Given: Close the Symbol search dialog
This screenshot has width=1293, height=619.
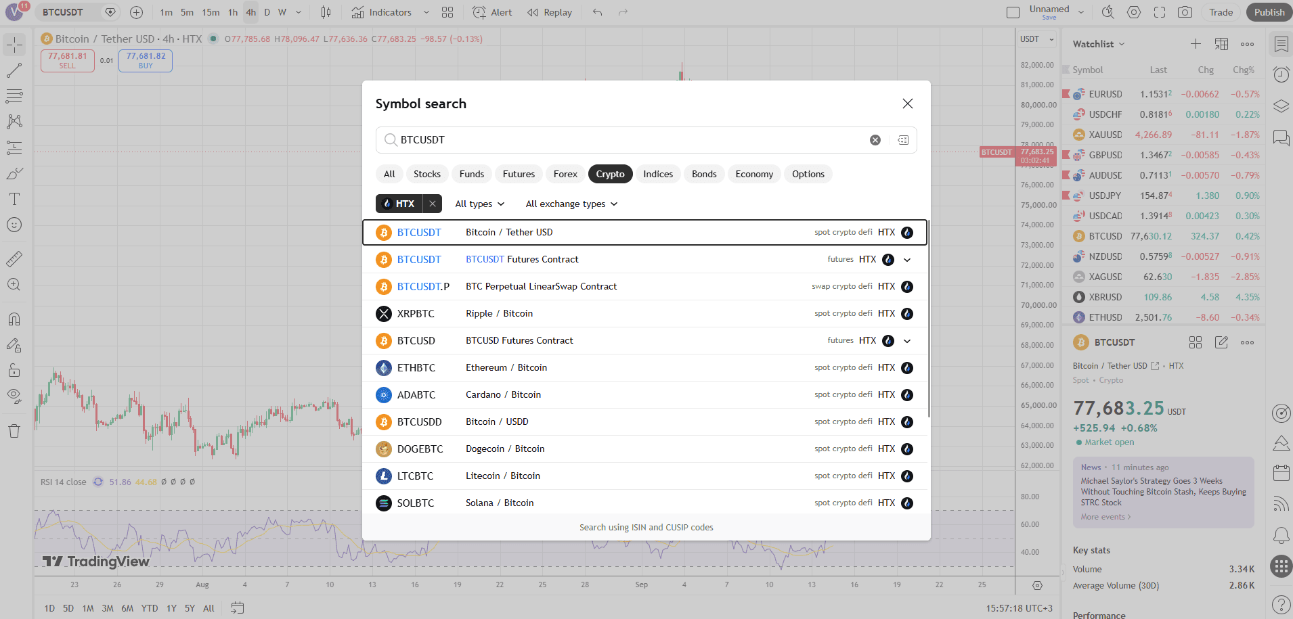Looking at the screenshot, I should point(908,104).
